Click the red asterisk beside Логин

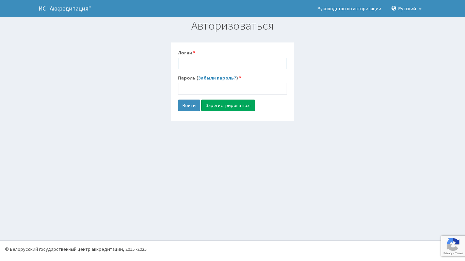[x=194, y=52]
